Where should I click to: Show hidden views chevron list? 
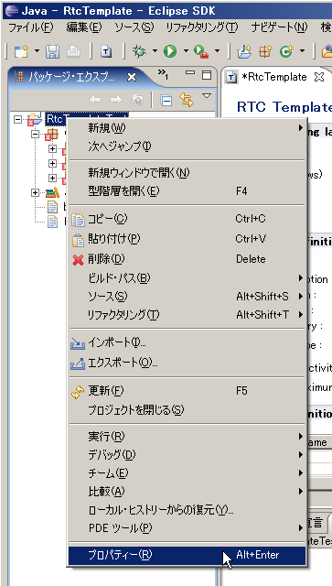click(x=163, y=74)
